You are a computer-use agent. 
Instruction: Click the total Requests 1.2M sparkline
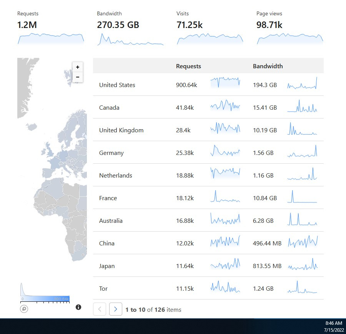pyautogui.click(x=51, y=39)
